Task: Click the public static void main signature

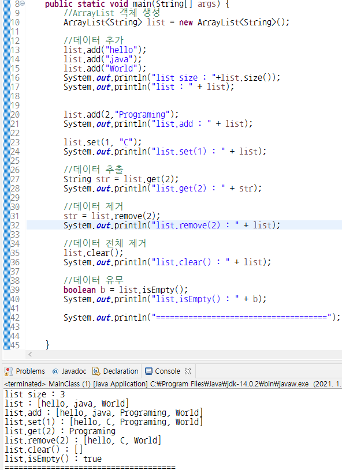Action: coord(137,4)
